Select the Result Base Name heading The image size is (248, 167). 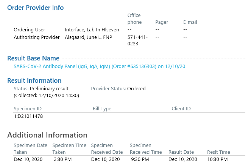(33, 58)
